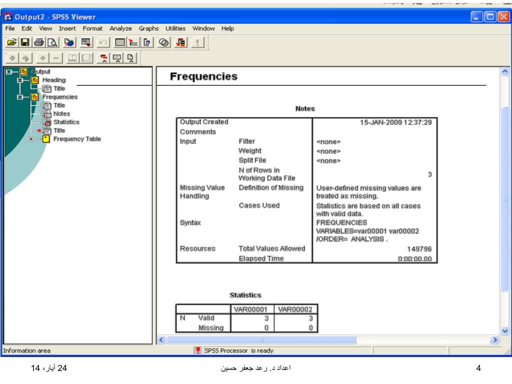Select the Output item in outline
This screenshot has height=384, width=512.
(x=41, y=71)
